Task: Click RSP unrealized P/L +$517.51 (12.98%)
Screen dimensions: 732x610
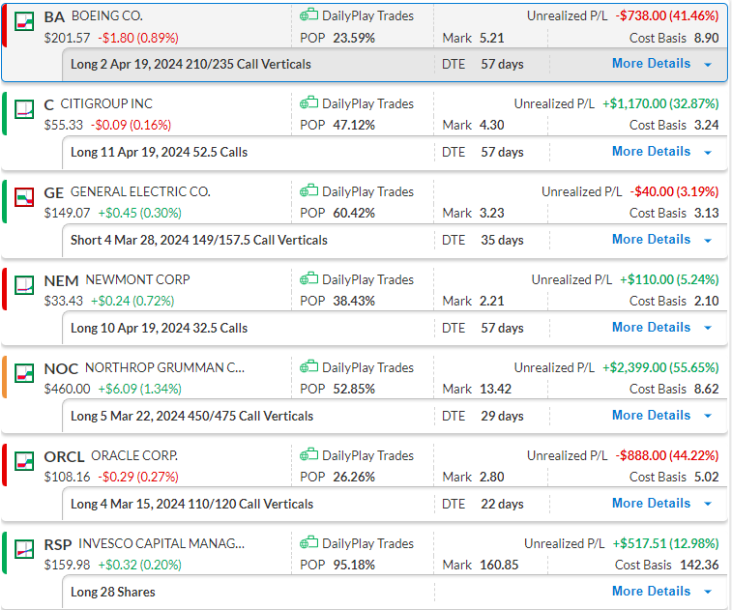Action: pos(665,543)
